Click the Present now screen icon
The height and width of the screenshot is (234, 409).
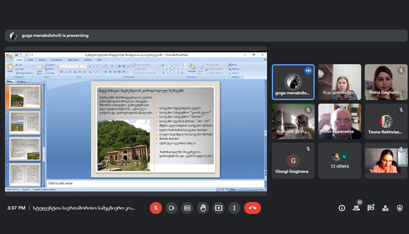219,208
